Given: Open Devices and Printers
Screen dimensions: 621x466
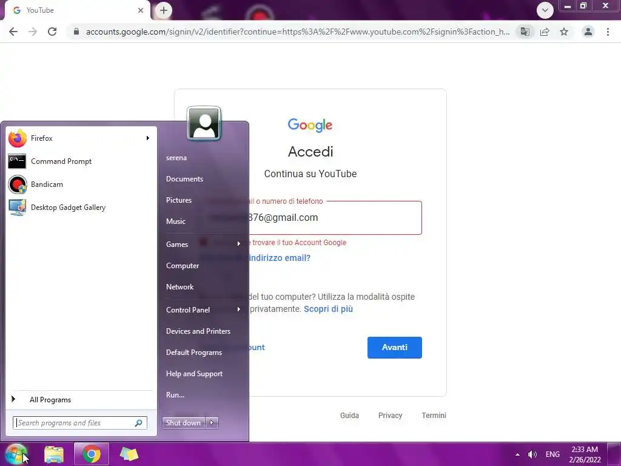Looking at the screenshot, I should point(198,331).
